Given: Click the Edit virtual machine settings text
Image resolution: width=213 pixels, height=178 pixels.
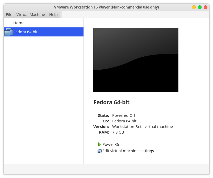Looking at the screenshot, I should [x=128, y=151].
